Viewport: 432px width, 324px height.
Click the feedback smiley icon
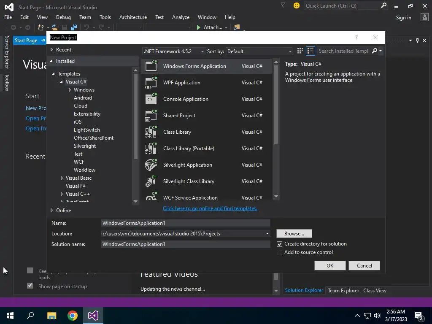point(297,5)
